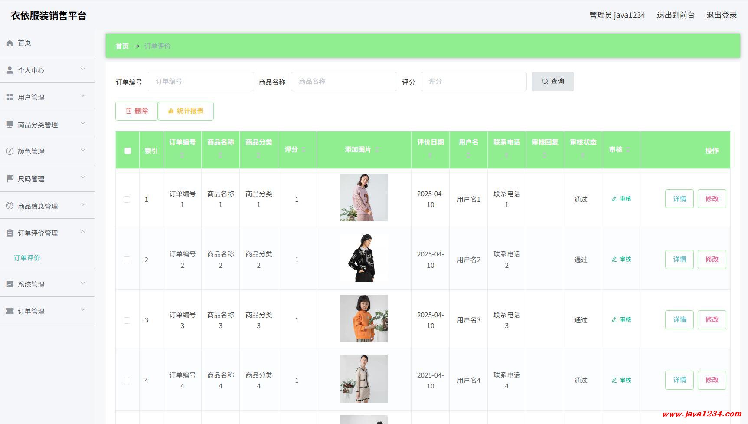The height and width of the screenshot is (424, 748).
Task: Open the orange sweater image in row 3
Action: tap(363, 319)
